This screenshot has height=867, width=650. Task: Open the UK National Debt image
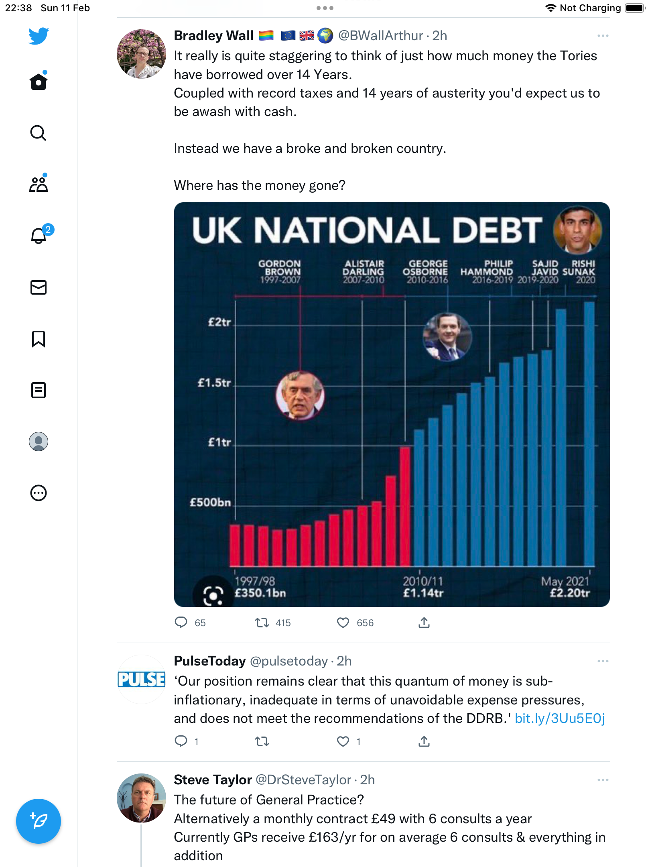point(392,405)
